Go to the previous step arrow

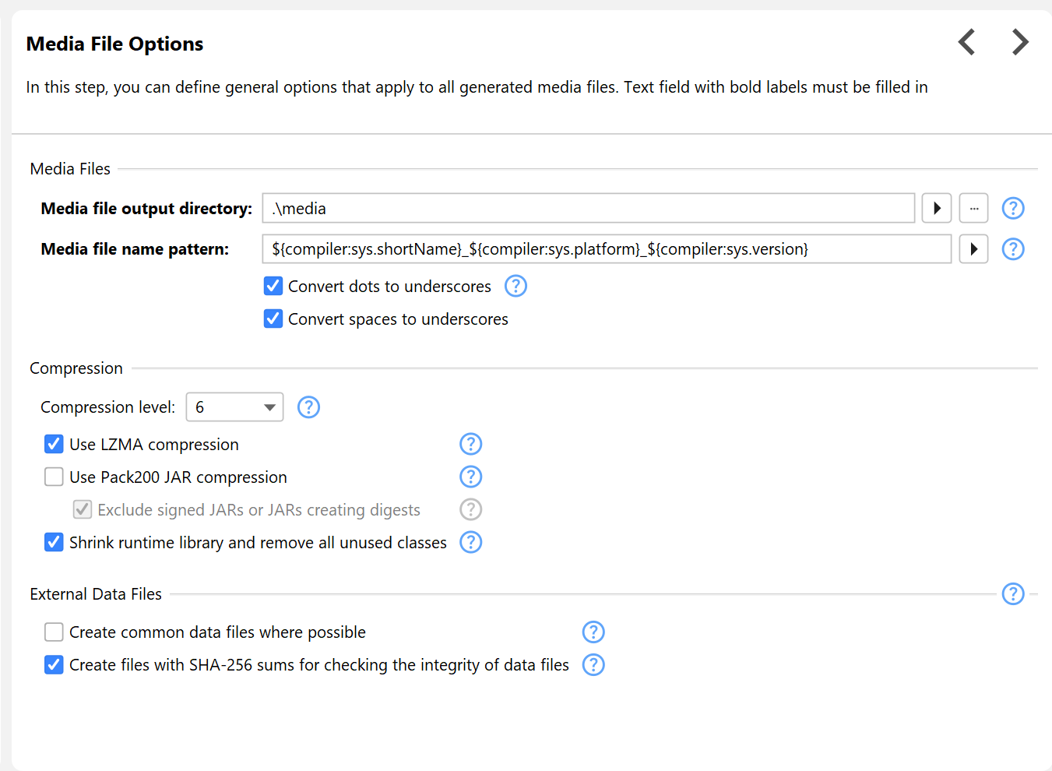pyautogui.click(x=966, y=42)
